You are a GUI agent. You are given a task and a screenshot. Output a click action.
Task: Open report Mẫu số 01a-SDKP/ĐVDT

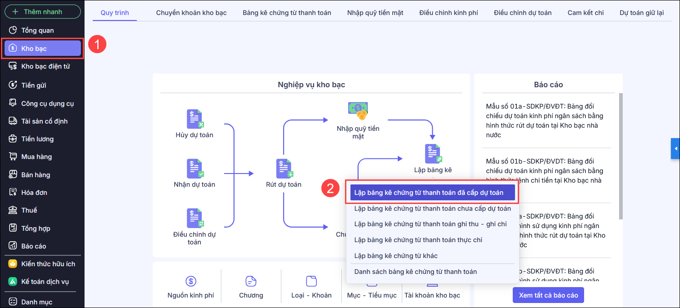pos(545,120)
